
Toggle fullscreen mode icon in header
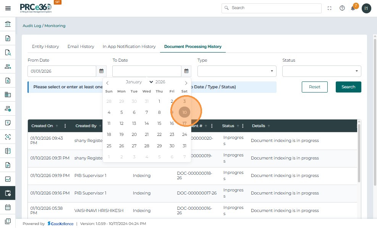click(330, 8)
